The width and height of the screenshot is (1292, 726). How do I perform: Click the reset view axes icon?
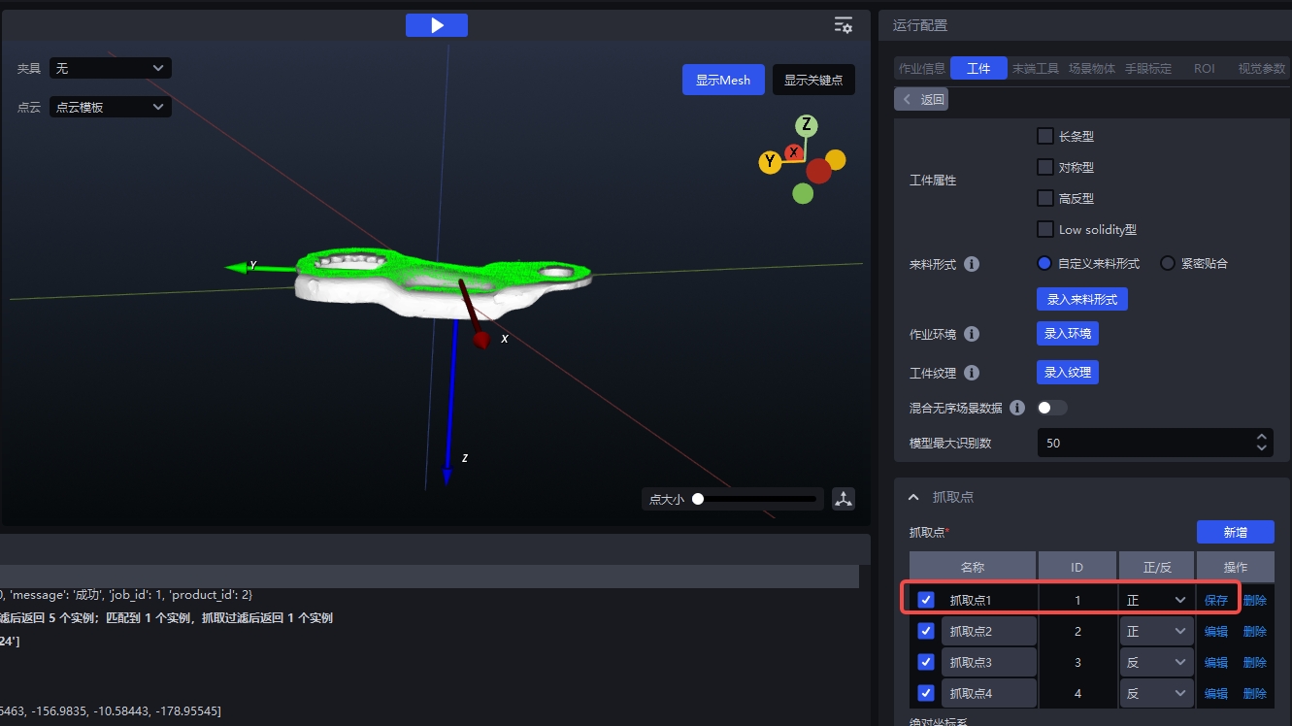click(844, 499)
